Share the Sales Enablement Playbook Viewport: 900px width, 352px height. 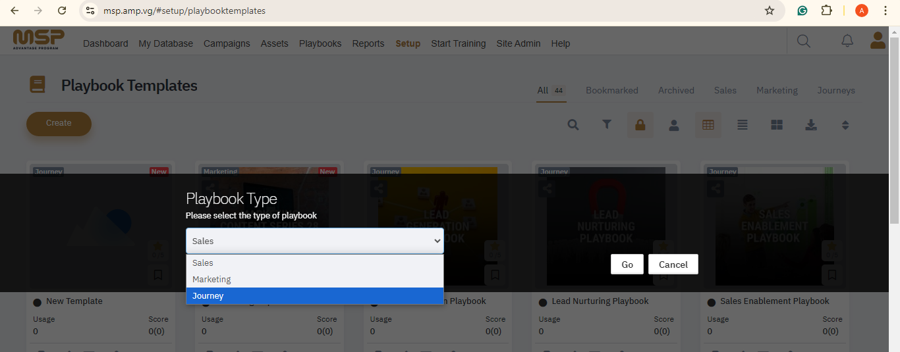tap(716, 189)
